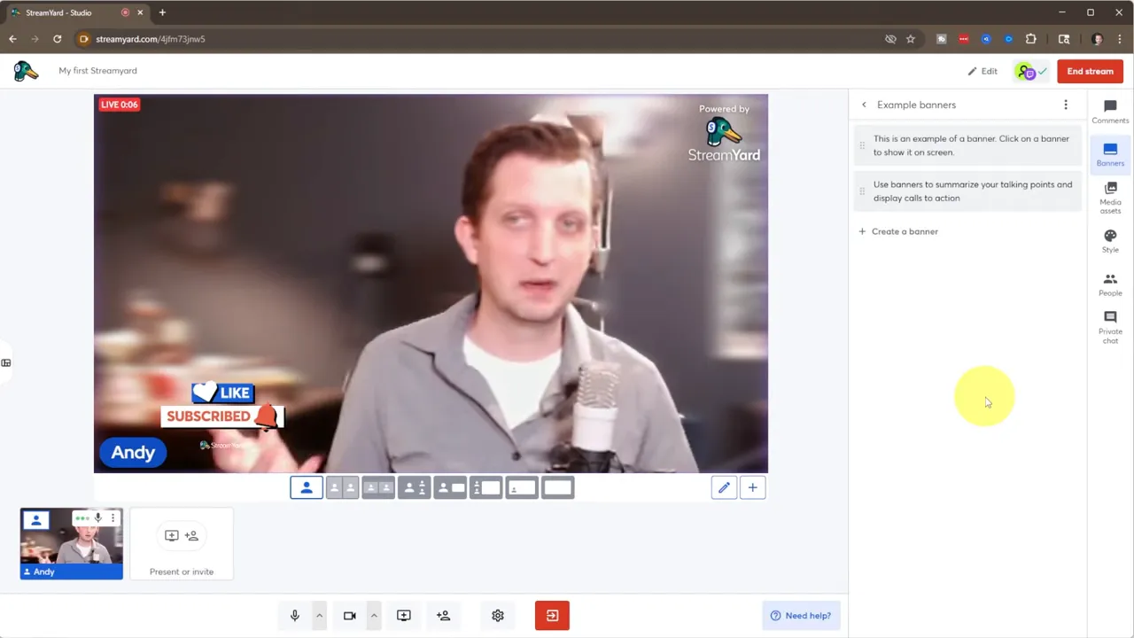Screen dimensions: 1134x638
Task: Switch to the Banners tab
Action: [1110, 154]
